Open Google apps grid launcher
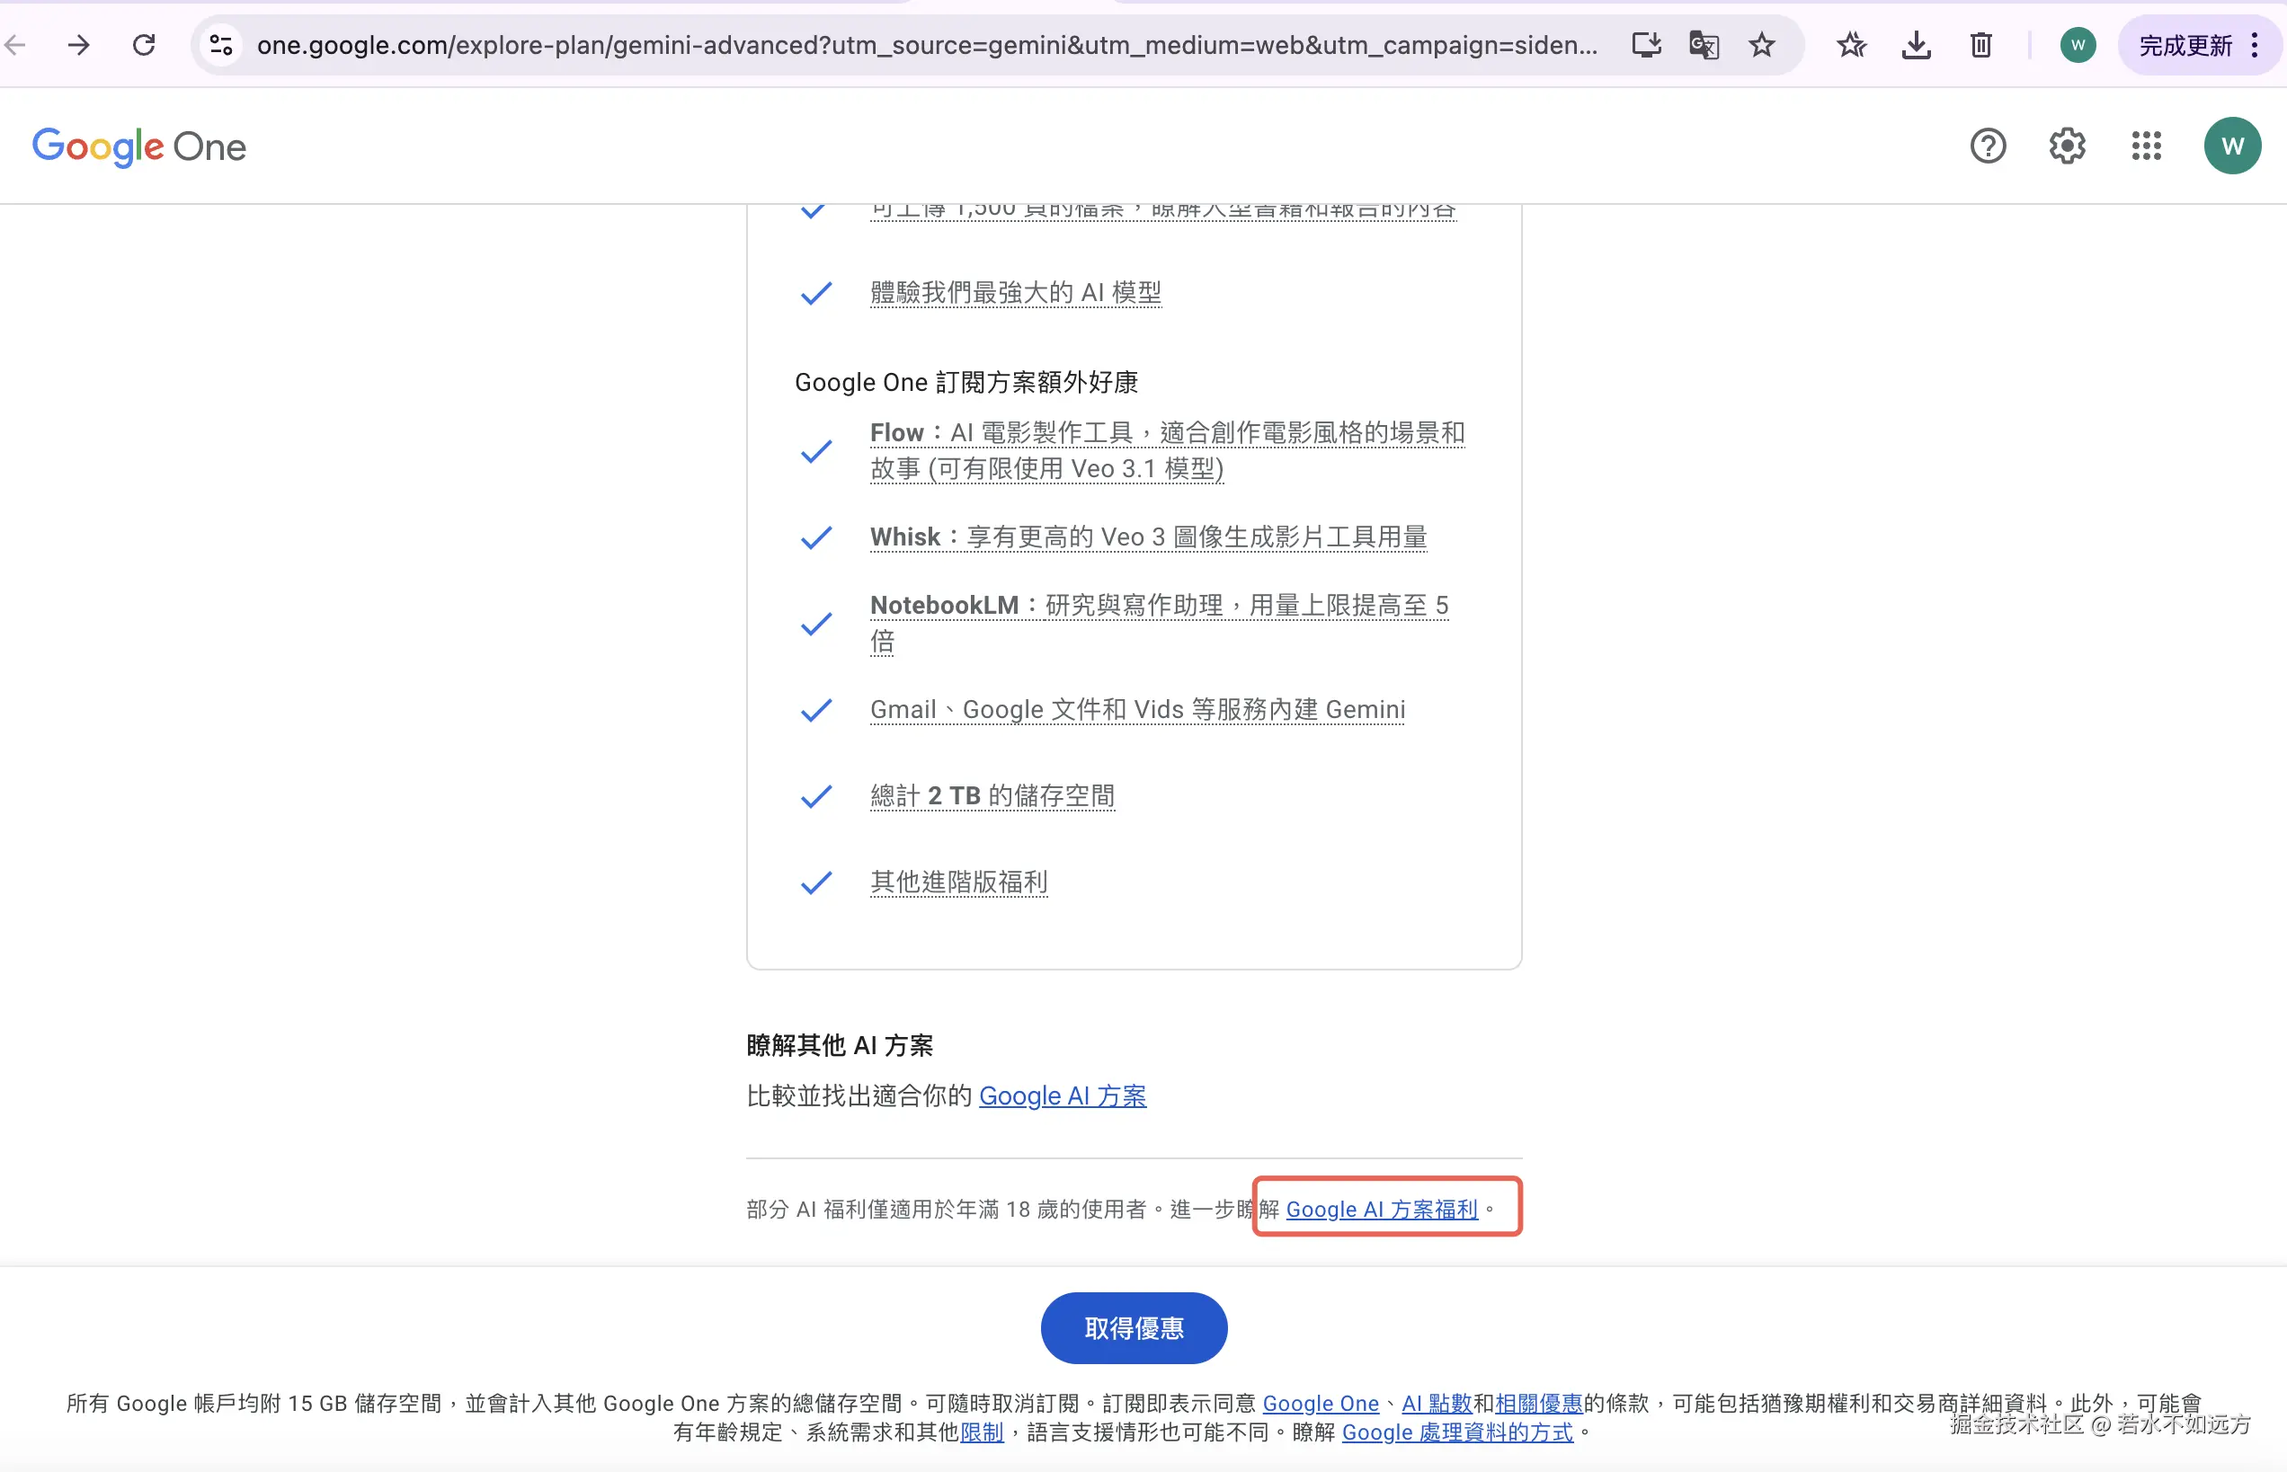The width and height of the screenshot is (2287, 1472). 2147,146
